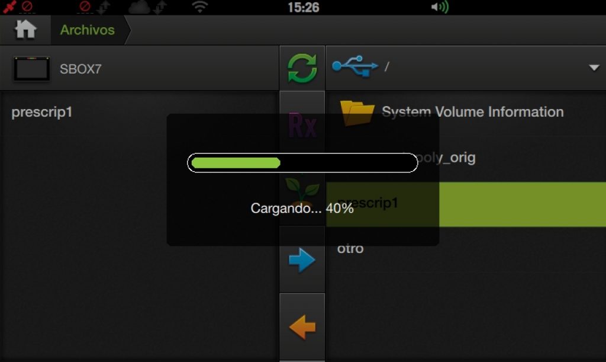Open the Archivos breadcrumb tab
Viewport: 606px width, 362px height.
coord(88,30)
